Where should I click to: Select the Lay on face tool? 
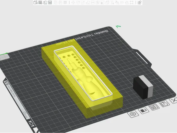point(88,2)
